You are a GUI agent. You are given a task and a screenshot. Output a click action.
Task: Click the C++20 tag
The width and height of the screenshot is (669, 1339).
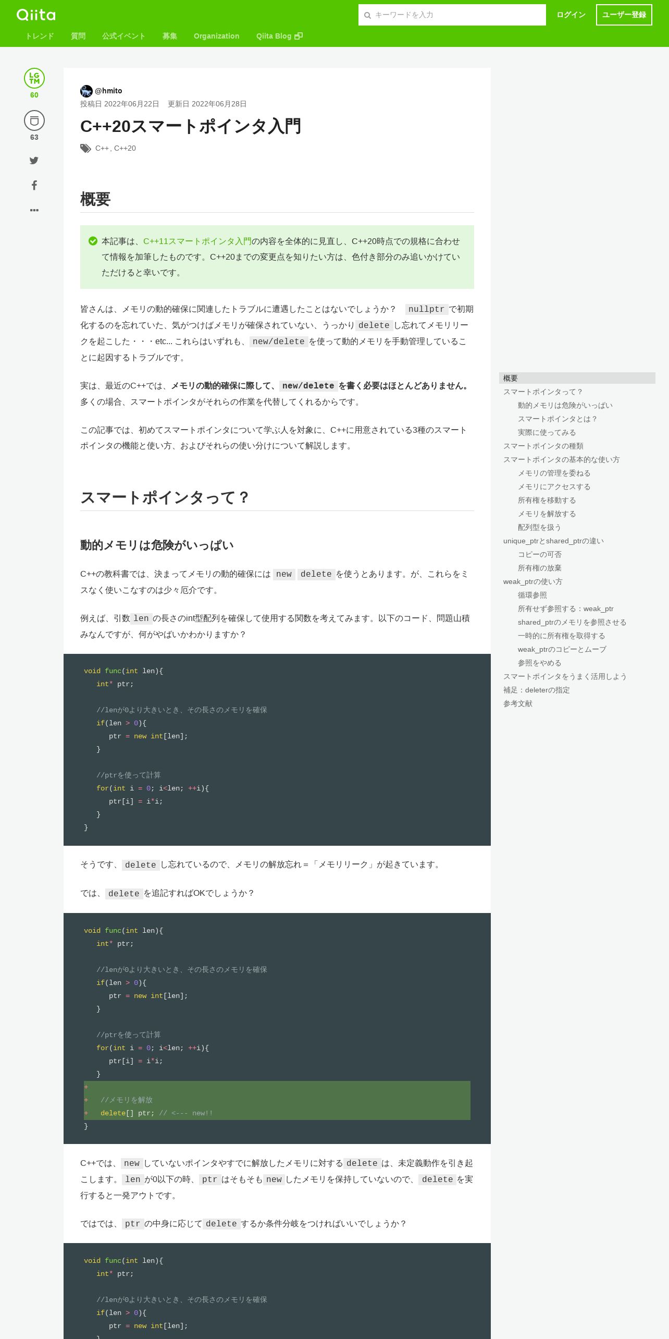(x=125, y=148)
